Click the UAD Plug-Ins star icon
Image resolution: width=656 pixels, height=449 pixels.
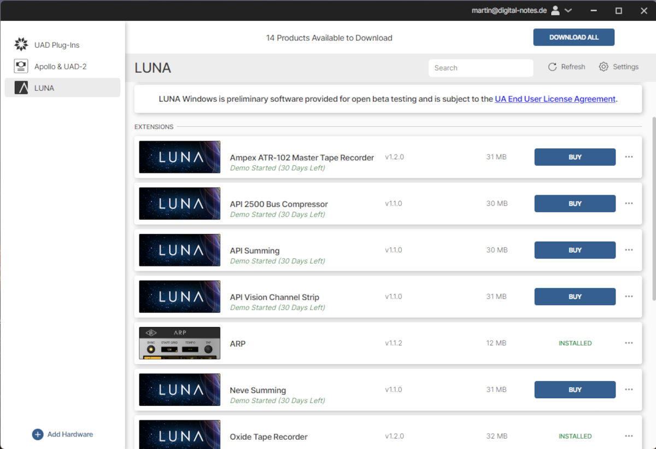tap(21, 44)
